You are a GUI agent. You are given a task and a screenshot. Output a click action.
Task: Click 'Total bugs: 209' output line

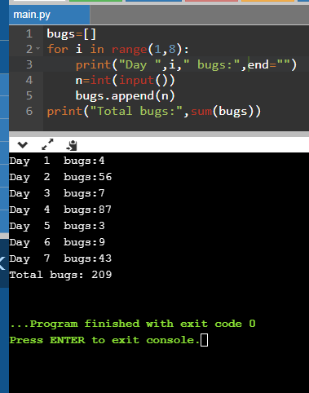pos(60,275)
